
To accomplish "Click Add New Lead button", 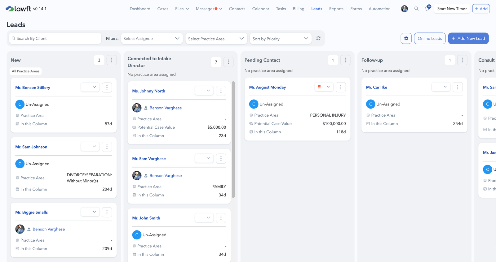I will click(x=468, y=38).
